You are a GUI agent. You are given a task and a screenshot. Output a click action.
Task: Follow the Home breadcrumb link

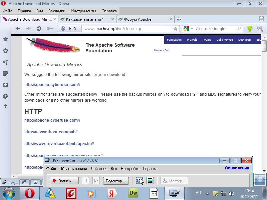(x=158, y=50)
